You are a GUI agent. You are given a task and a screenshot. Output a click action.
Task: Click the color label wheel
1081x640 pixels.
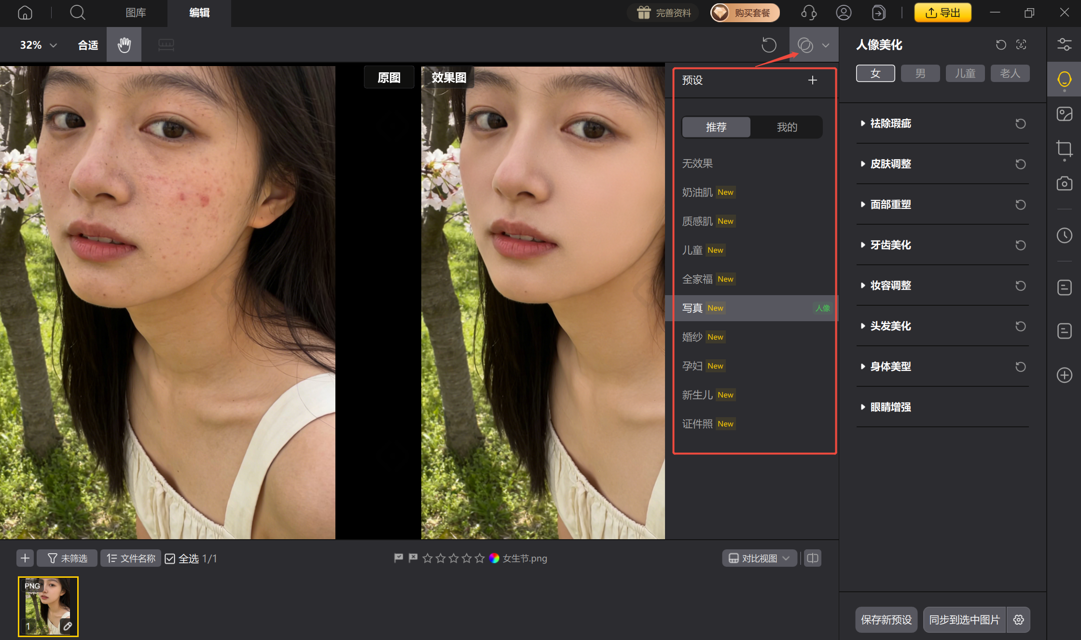[x=494, y=558]
